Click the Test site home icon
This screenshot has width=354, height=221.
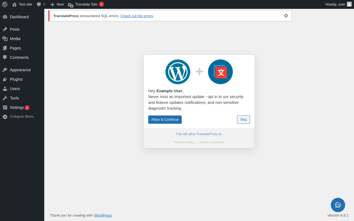(x=14, y=4)
